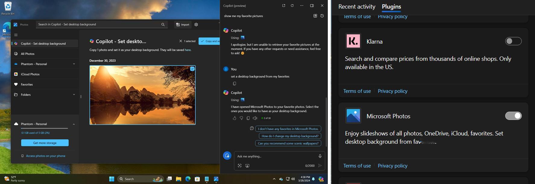
Task: Open Copilot chat history icon
Action: pyautogui.click(x=322, y=16)
